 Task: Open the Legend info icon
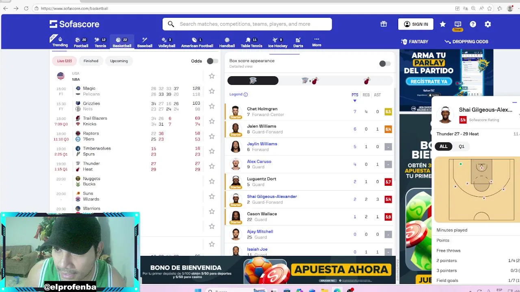(245, 94)
